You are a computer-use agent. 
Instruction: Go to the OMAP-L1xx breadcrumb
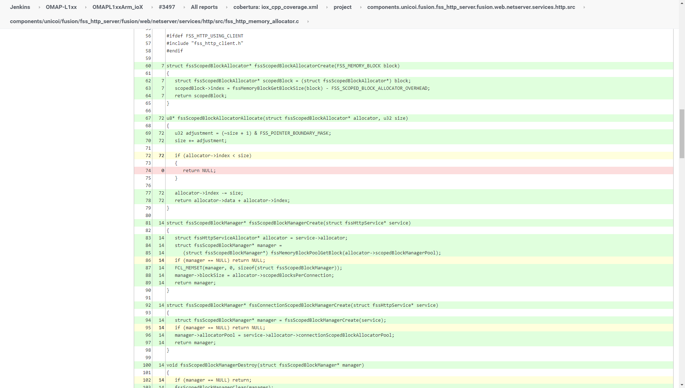(61, 7)
